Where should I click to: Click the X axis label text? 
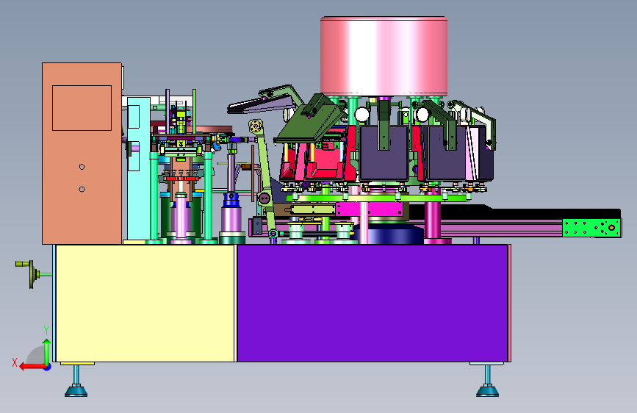coord(15,362)
